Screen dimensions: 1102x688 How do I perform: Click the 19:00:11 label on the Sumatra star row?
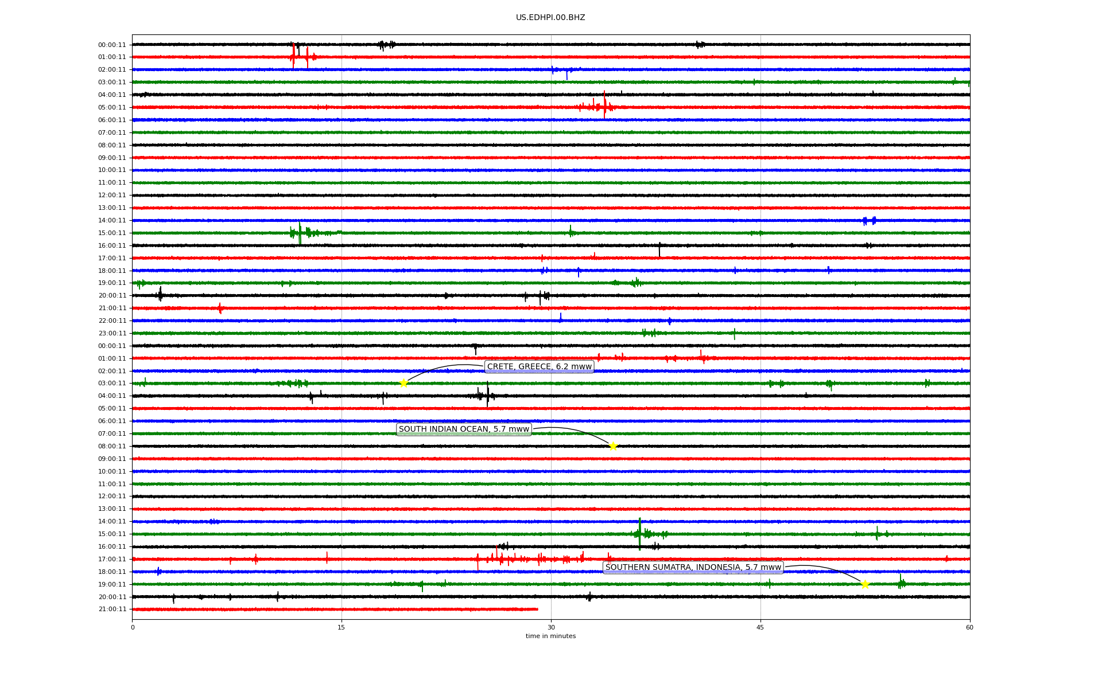tap(112, 585)
